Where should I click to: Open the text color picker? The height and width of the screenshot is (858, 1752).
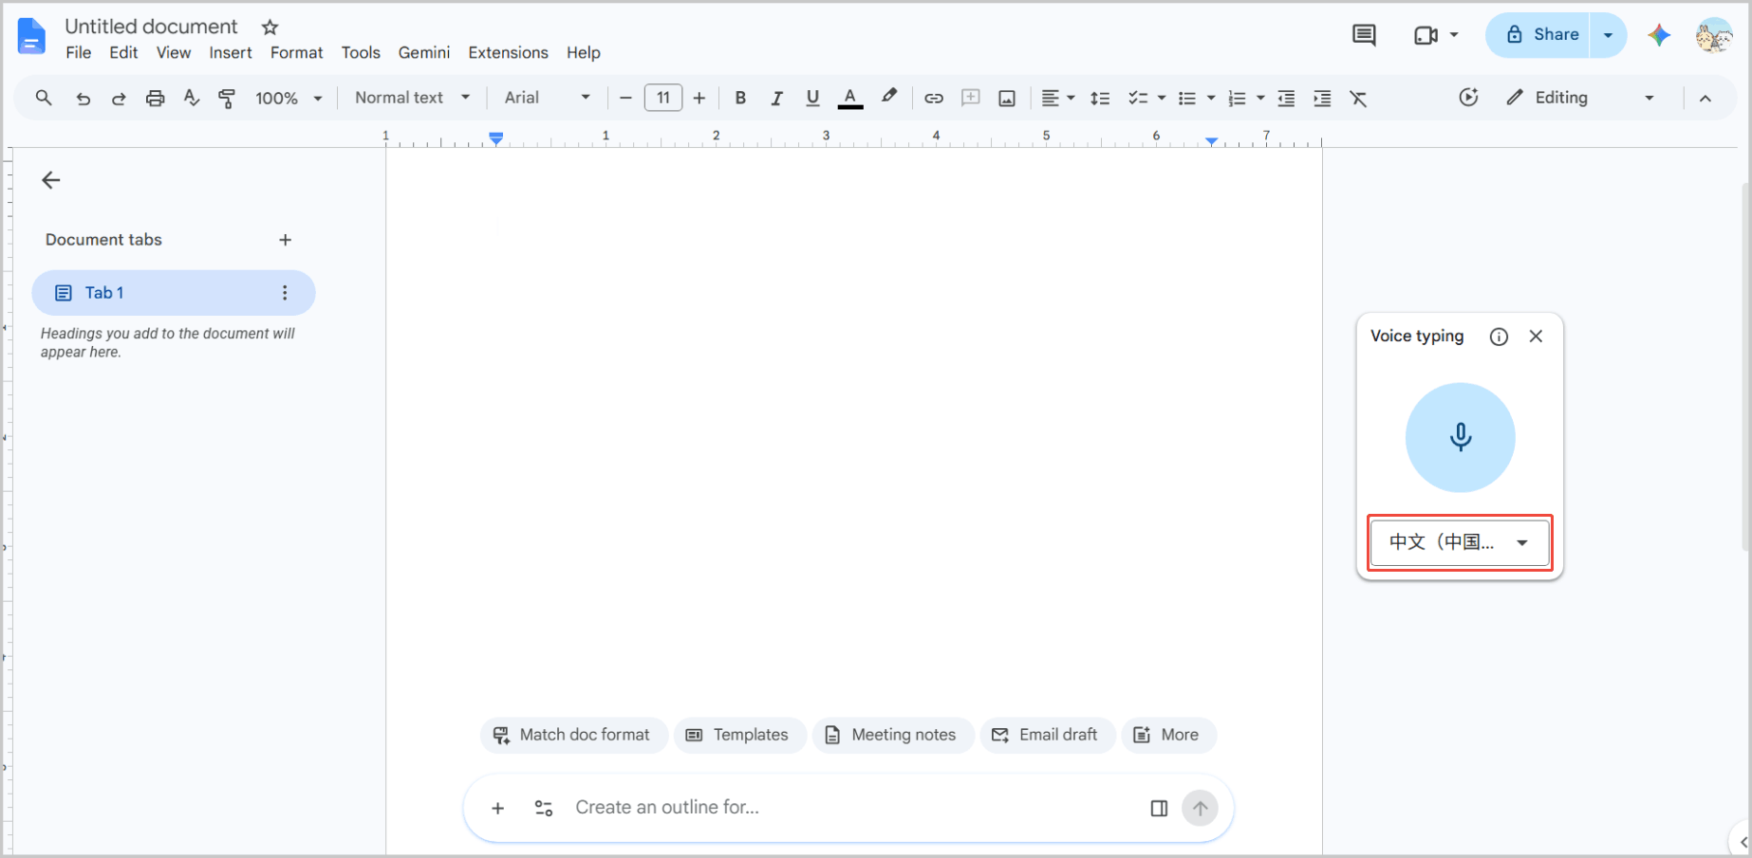850,98
